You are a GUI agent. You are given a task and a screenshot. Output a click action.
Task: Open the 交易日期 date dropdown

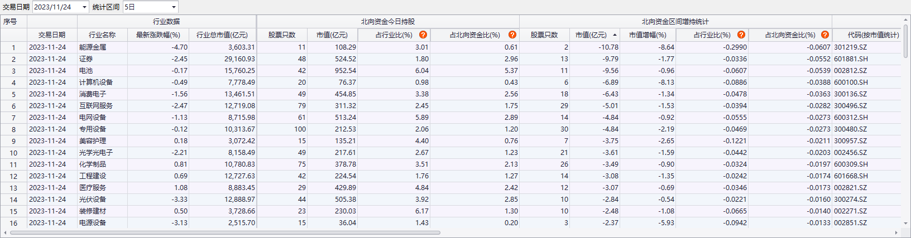pos(84,7)
